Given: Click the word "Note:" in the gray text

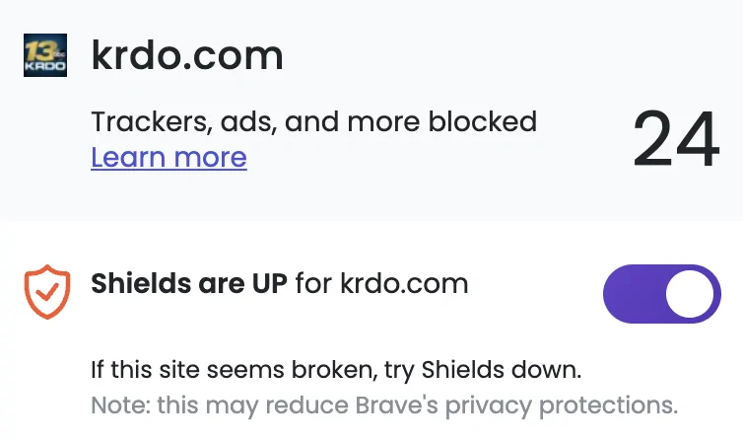Looking at the screenshot, I should click(116, 404).
